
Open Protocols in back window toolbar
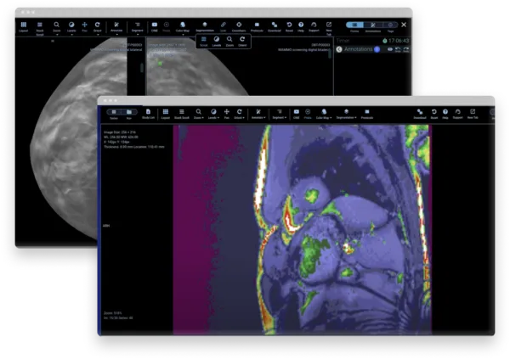pos(257,26)
